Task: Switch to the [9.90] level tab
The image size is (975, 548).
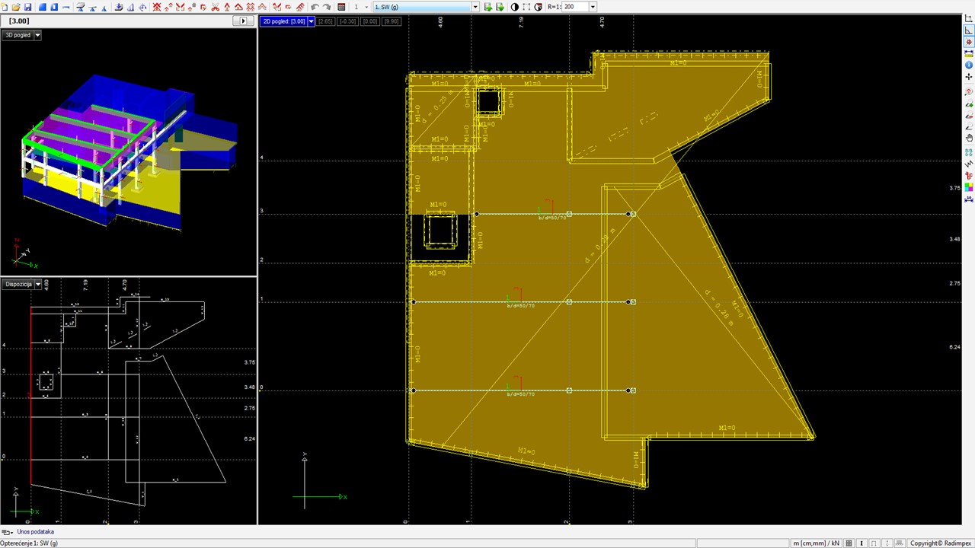Action: (392, 21)
